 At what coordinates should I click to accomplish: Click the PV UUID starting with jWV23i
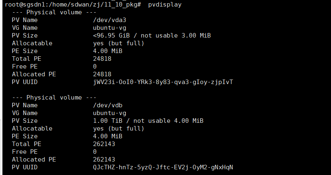tap(163, 82)
